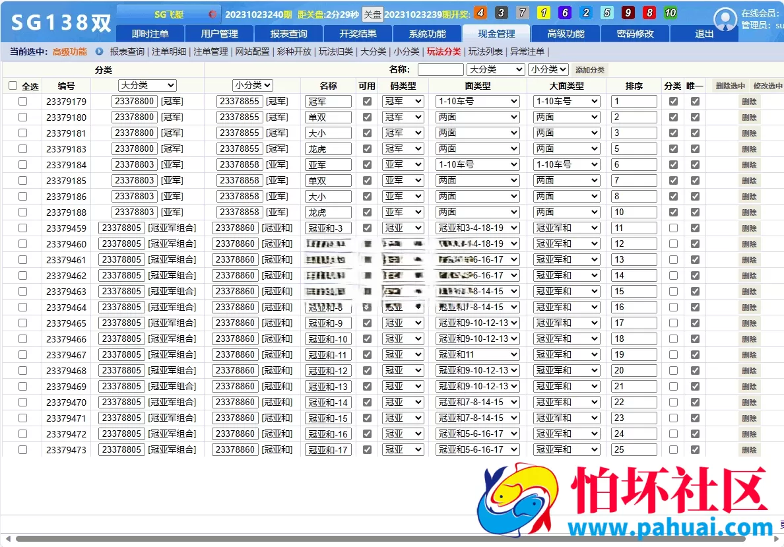This screenshot has width=784, height=547.
Task: Click the red number 8 result ball
Action: click(x=649, y=13)
